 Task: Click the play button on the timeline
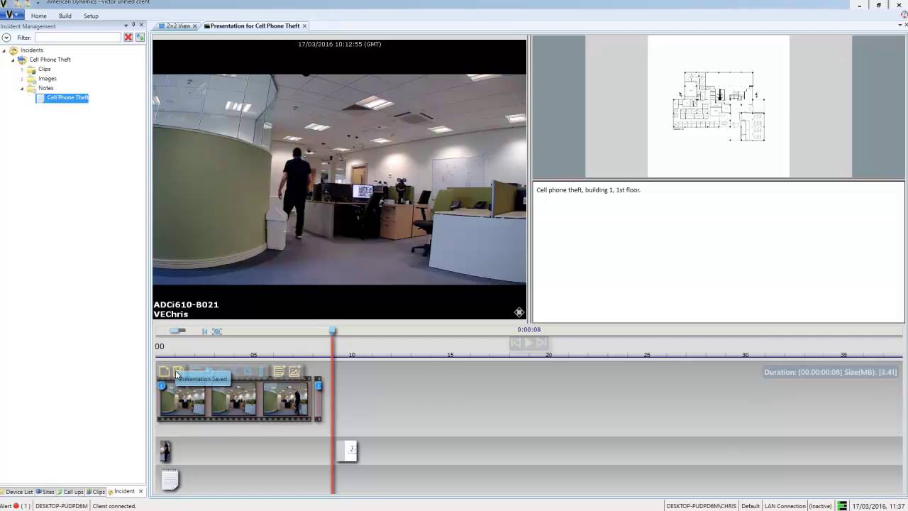coord(528,343)
